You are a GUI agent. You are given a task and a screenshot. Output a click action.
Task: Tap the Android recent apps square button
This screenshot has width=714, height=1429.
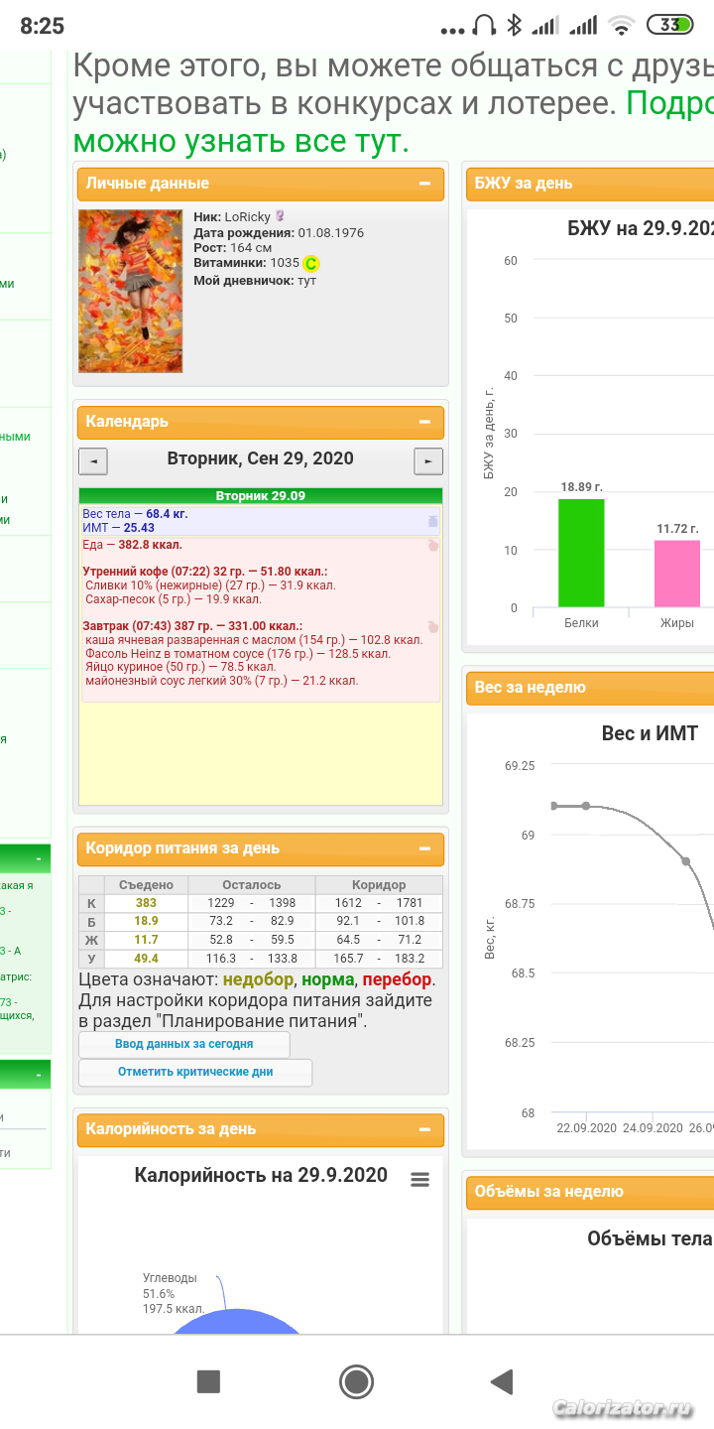(x=208, y=1381)
